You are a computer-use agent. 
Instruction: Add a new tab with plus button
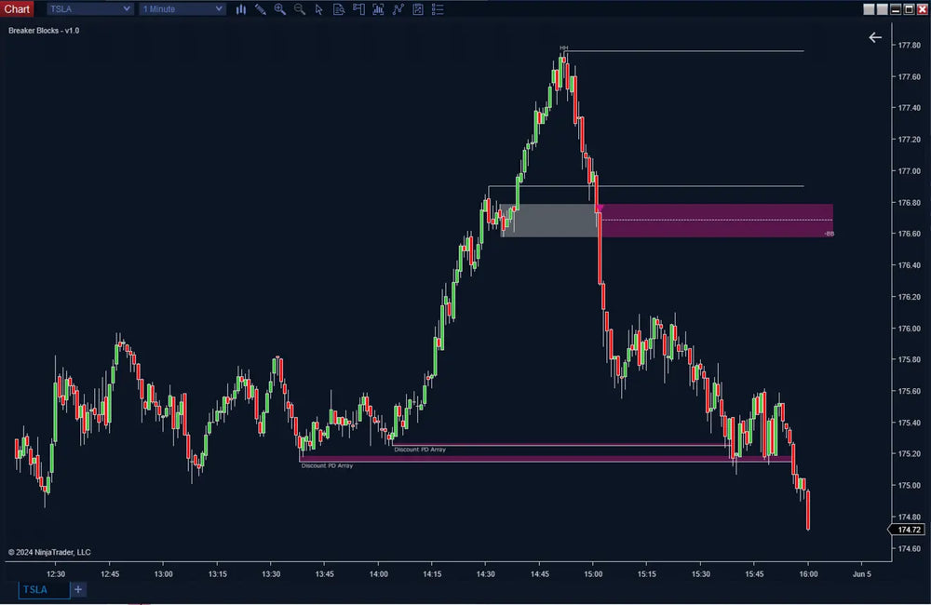click(78, 589)
